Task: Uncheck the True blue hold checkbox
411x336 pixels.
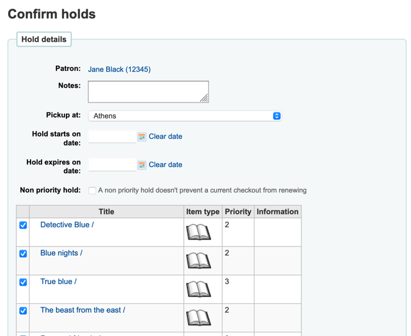Action: (x=23, y=282)
